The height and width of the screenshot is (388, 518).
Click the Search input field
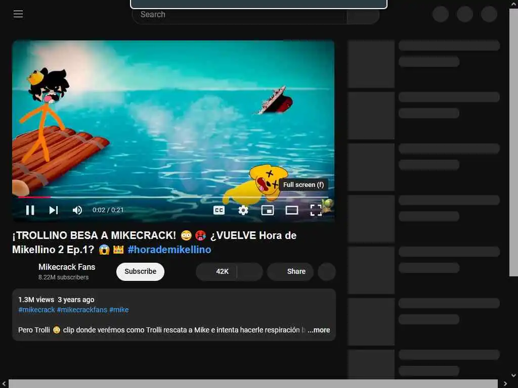239,15
